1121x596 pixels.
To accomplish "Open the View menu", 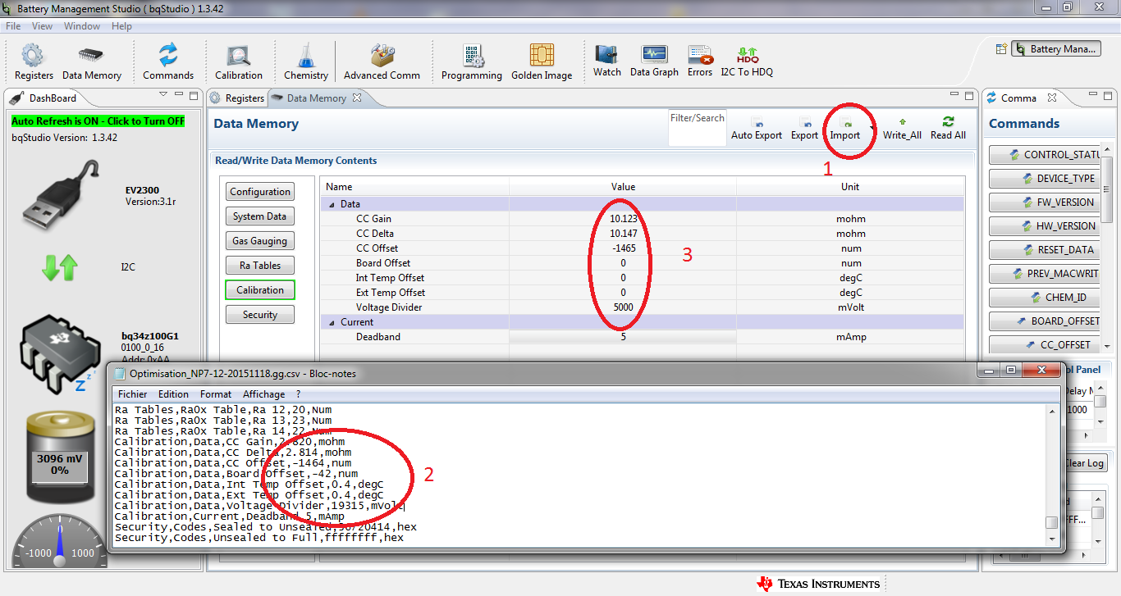I will (x=42, y=26).
